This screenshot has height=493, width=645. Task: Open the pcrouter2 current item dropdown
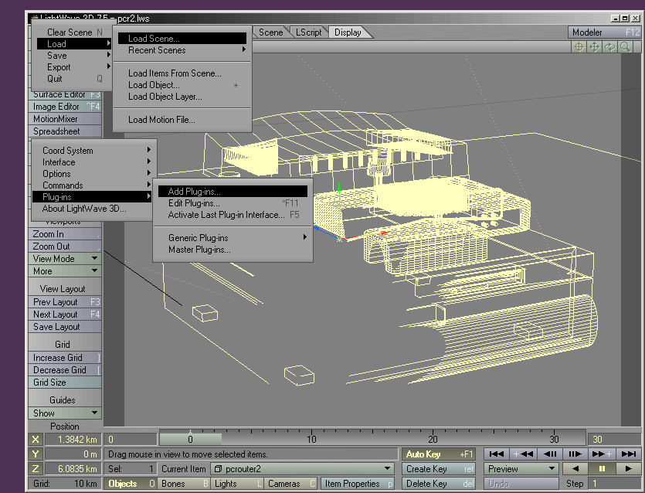point(301,468)
